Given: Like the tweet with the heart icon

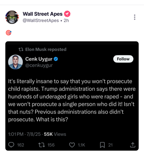Looking at the screenshot, I should [72, 145].
